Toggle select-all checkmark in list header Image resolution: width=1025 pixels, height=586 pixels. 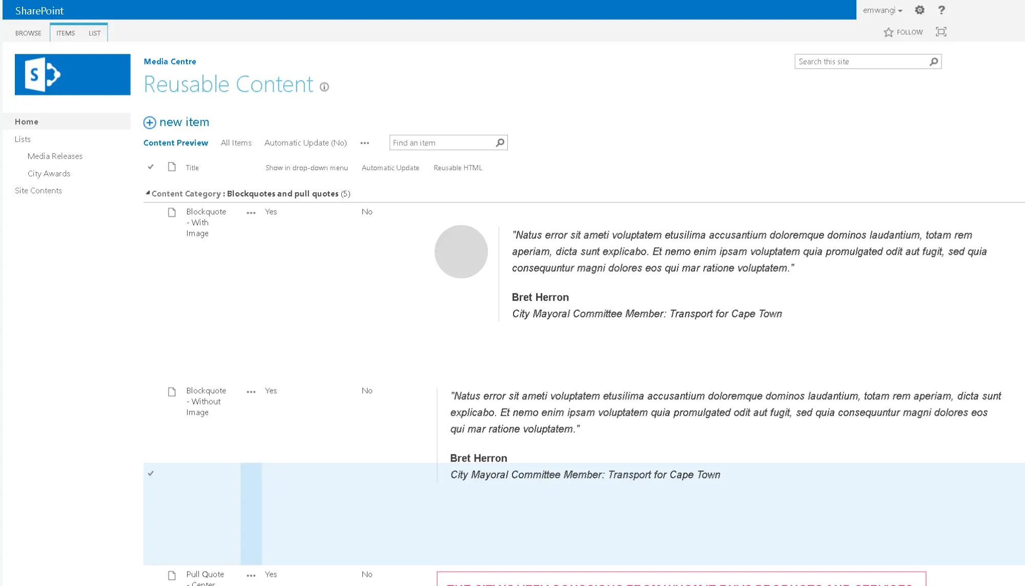click(151, 167)
